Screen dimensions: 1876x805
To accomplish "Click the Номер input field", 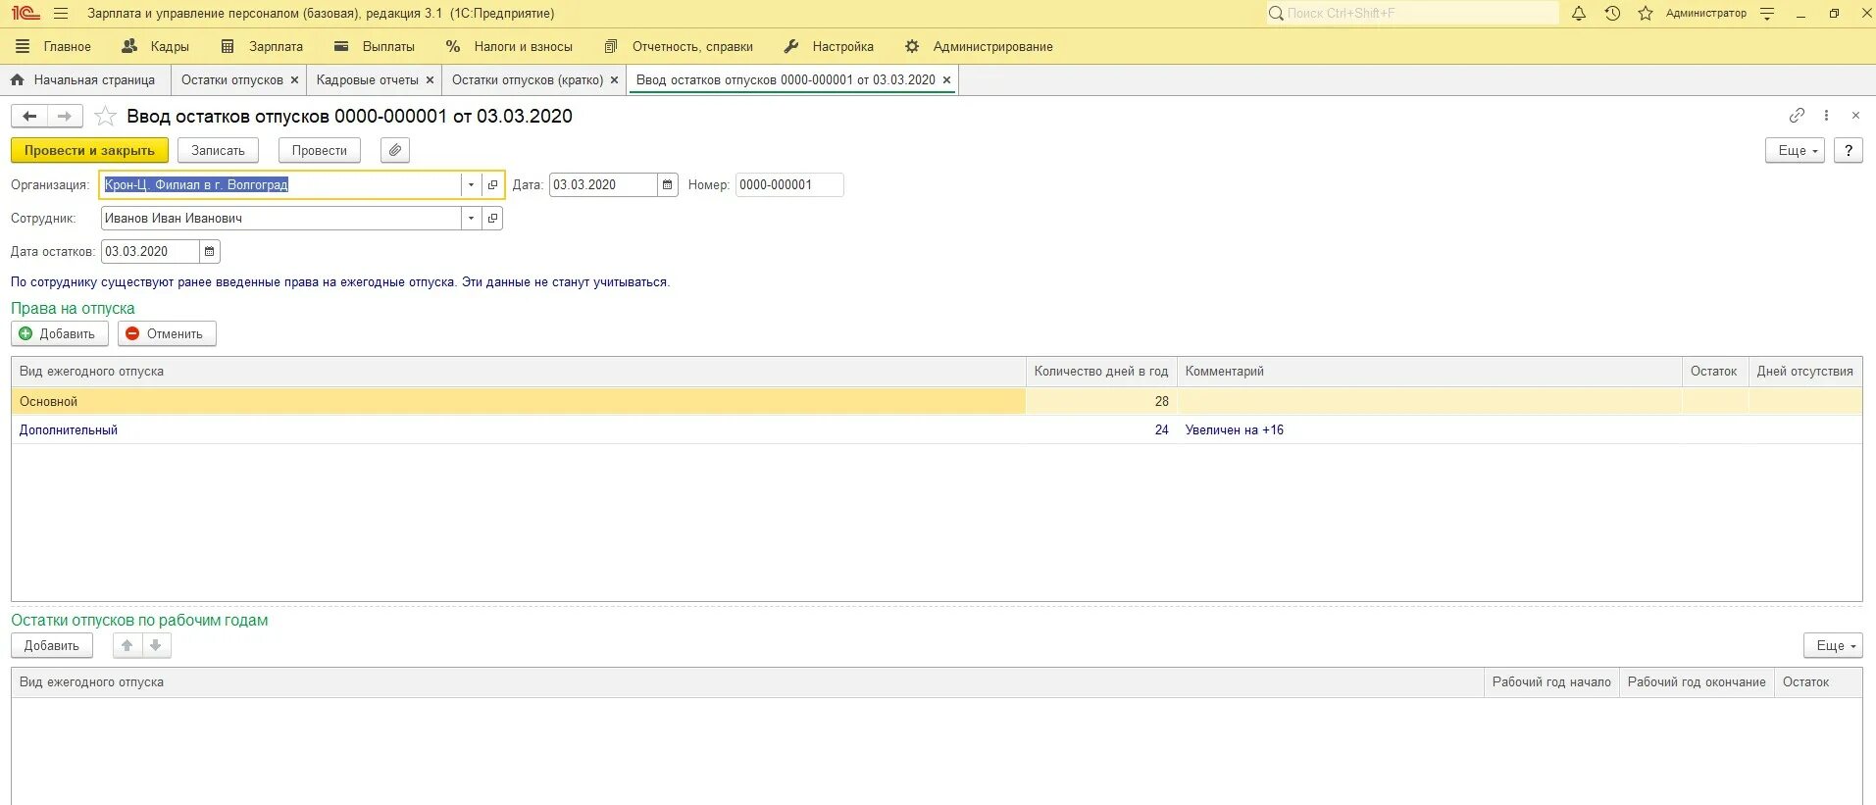I will click(x=789, y=184).
